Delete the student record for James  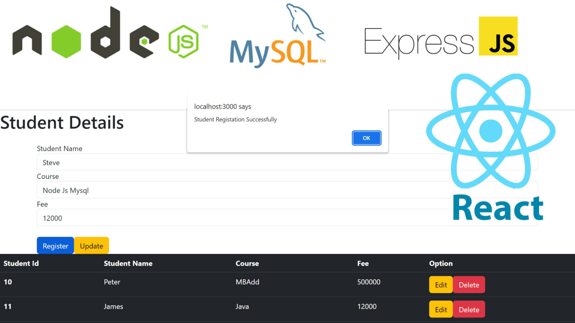pos(469,309)
